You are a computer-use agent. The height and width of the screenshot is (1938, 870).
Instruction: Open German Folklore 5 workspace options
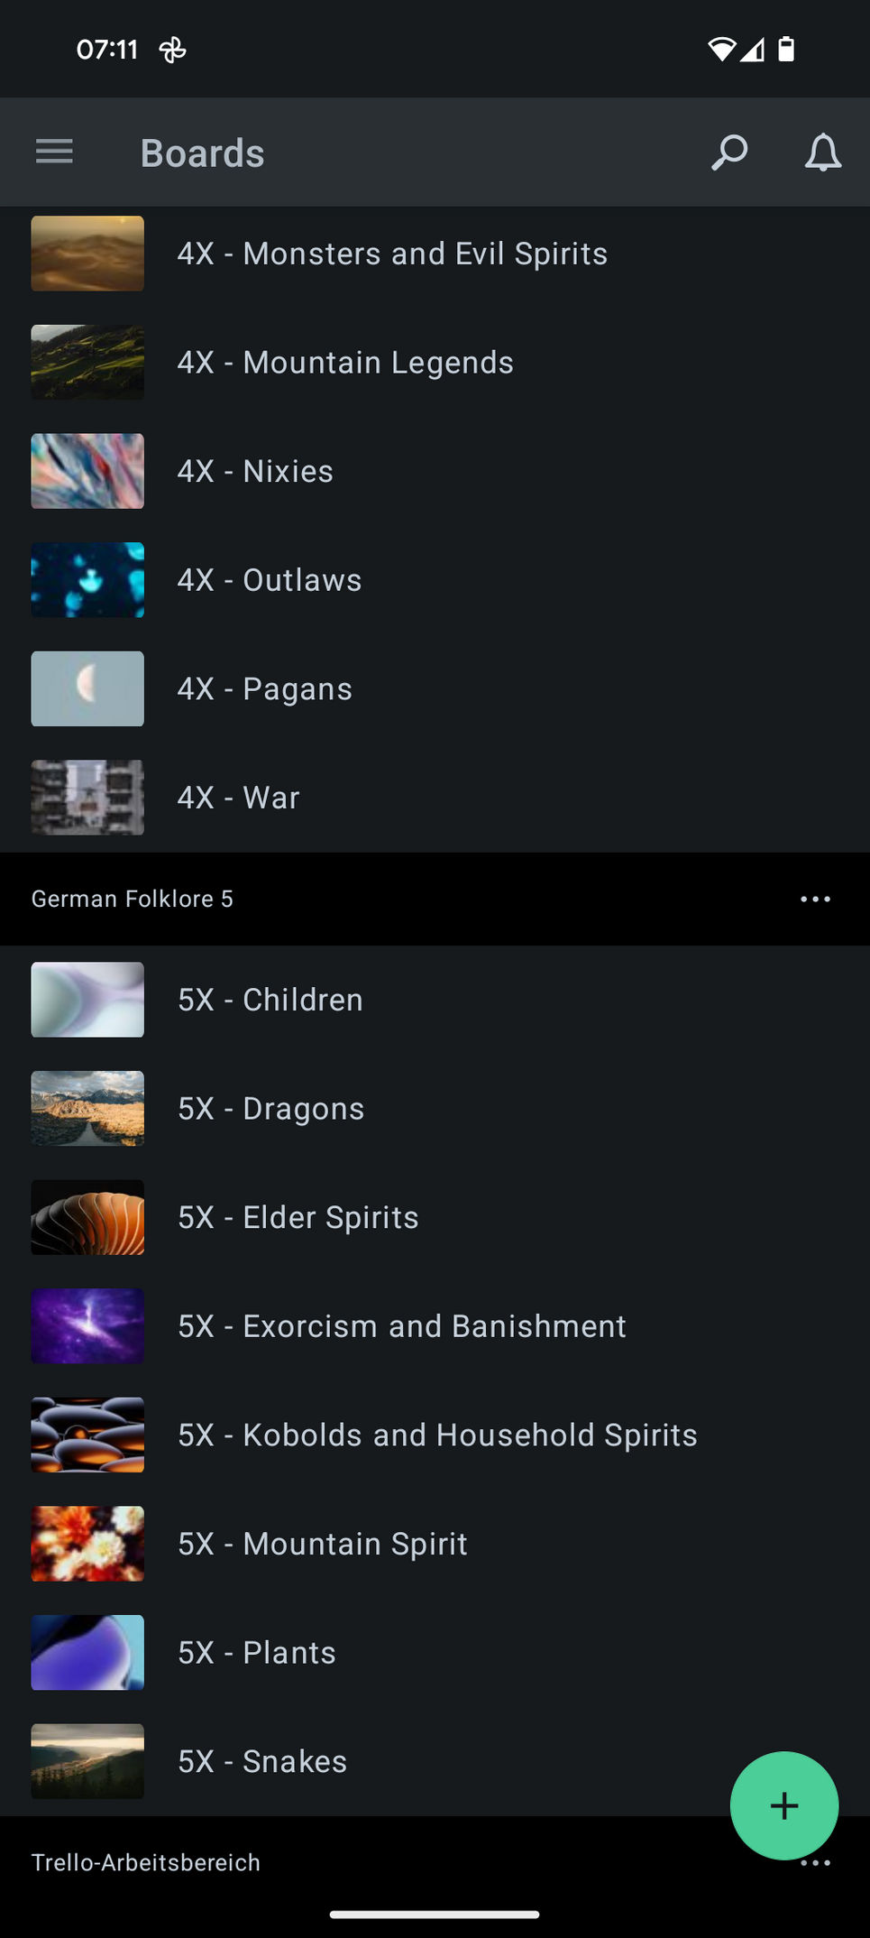(815, 899)
